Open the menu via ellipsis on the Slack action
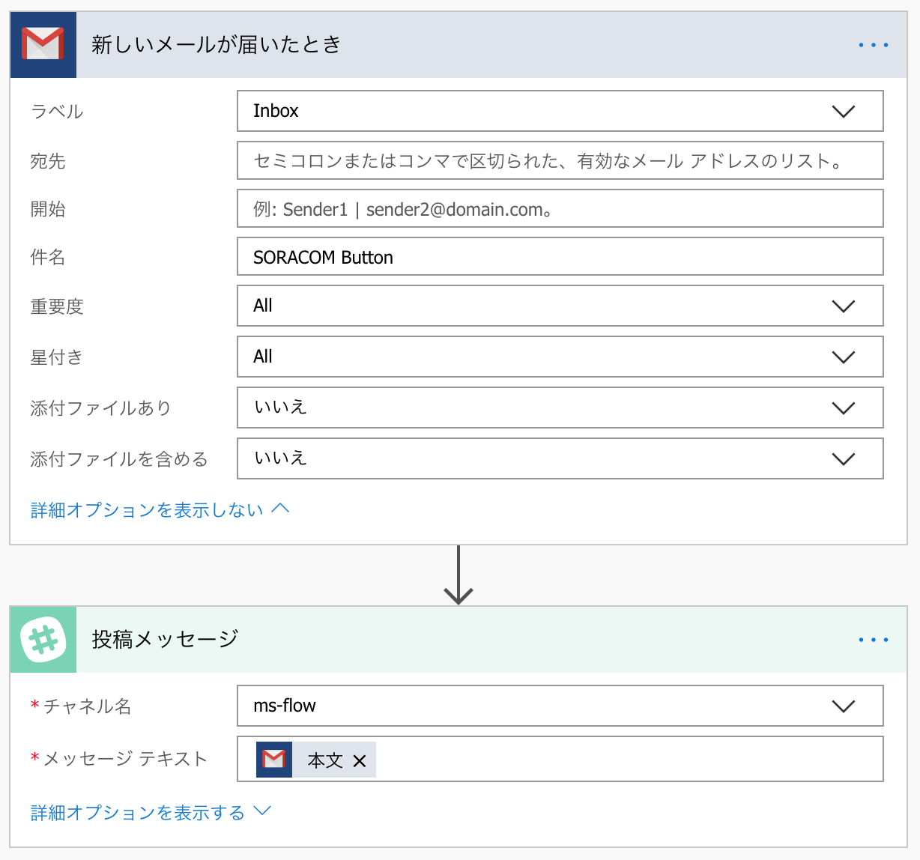920x860 pixels. coord(872,639)
